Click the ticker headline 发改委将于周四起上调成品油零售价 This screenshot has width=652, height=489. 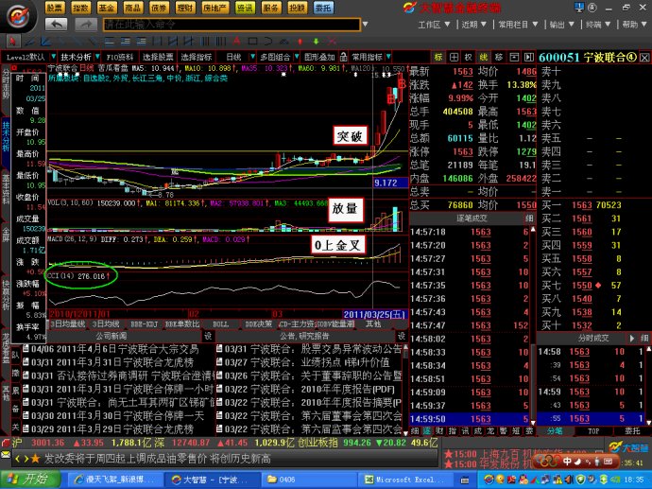(158, 459)
